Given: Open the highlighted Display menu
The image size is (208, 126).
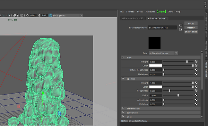Looking at the screenshot, I should [161, 12].
